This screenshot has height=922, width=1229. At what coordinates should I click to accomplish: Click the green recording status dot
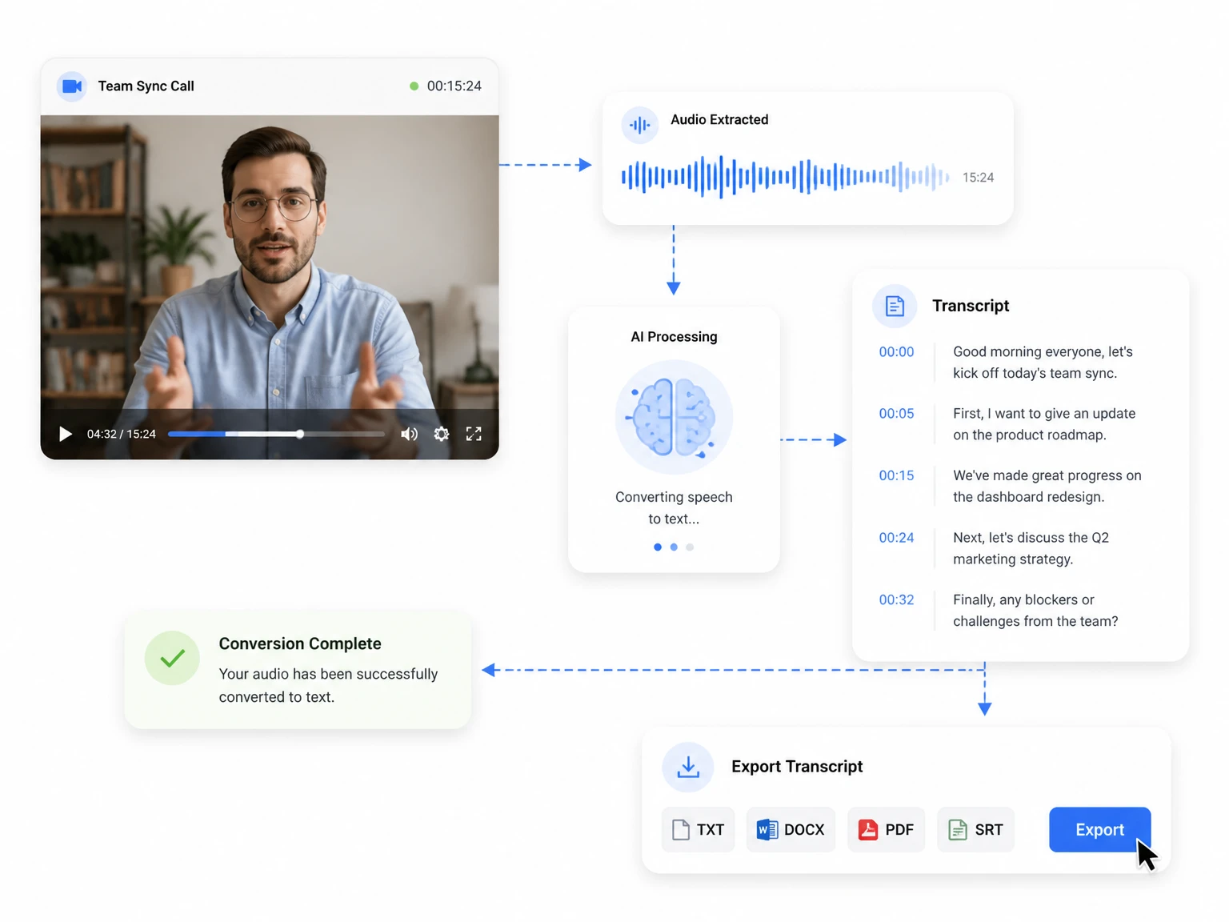click(x=414, y=86)
